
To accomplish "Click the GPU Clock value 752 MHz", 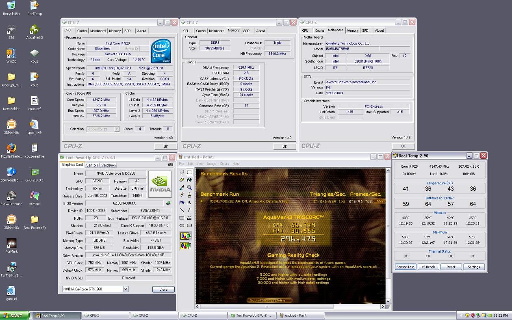I will 95,263.
